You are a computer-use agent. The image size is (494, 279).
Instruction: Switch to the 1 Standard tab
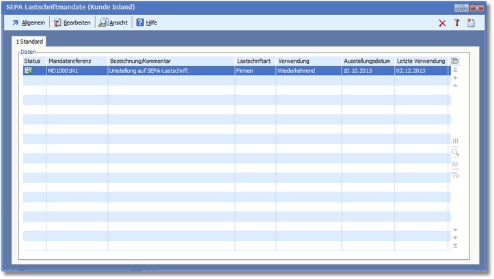29,42
